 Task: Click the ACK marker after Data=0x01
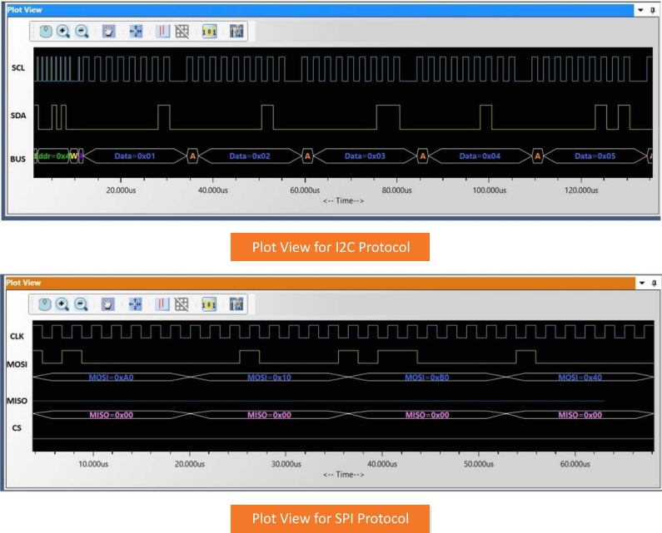click(192, 156)
